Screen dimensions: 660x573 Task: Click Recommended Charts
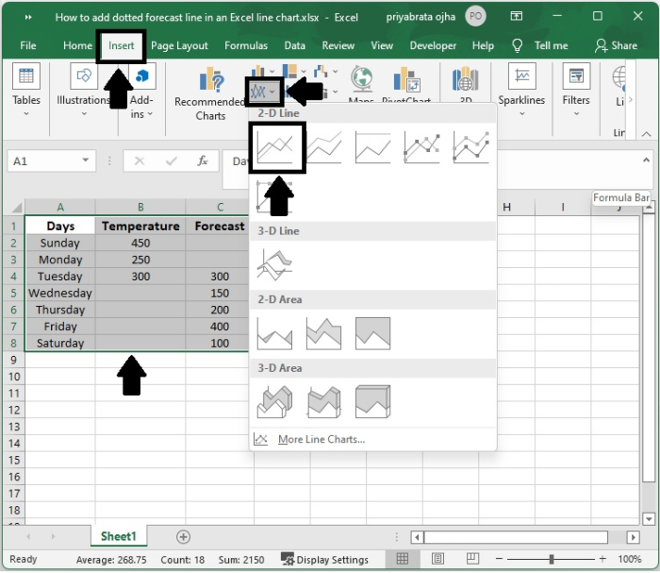pyautogui.click(x=210, y=93)
